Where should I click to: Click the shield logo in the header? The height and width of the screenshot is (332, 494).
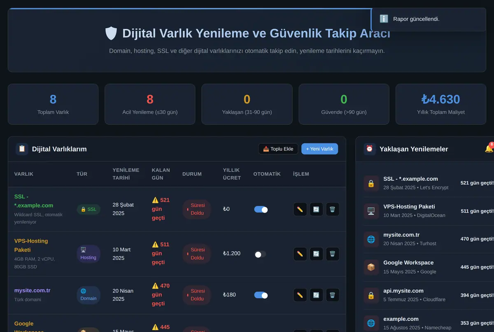click(111, 33)
